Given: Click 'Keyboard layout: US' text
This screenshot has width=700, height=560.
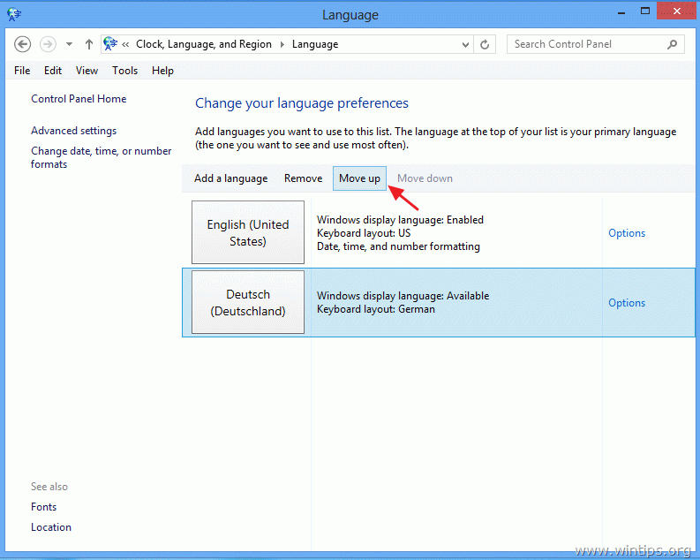Looking at the screenshot, I should [x=364, y=233].
